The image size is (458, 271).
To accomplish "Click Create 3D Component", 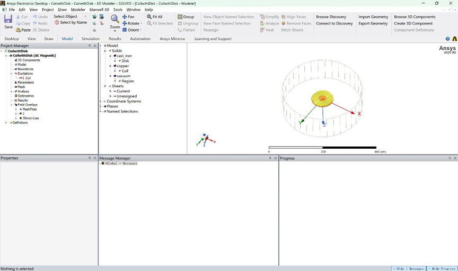I will (413, 23).
